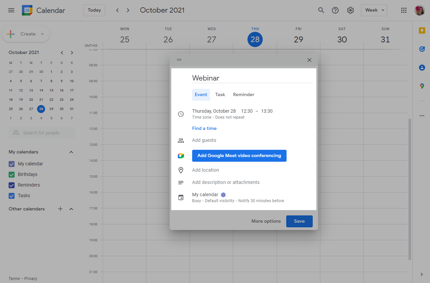Toggle the Reminders calendar checkbox
This screenshot has width=430, height=283.
(12, 185)
